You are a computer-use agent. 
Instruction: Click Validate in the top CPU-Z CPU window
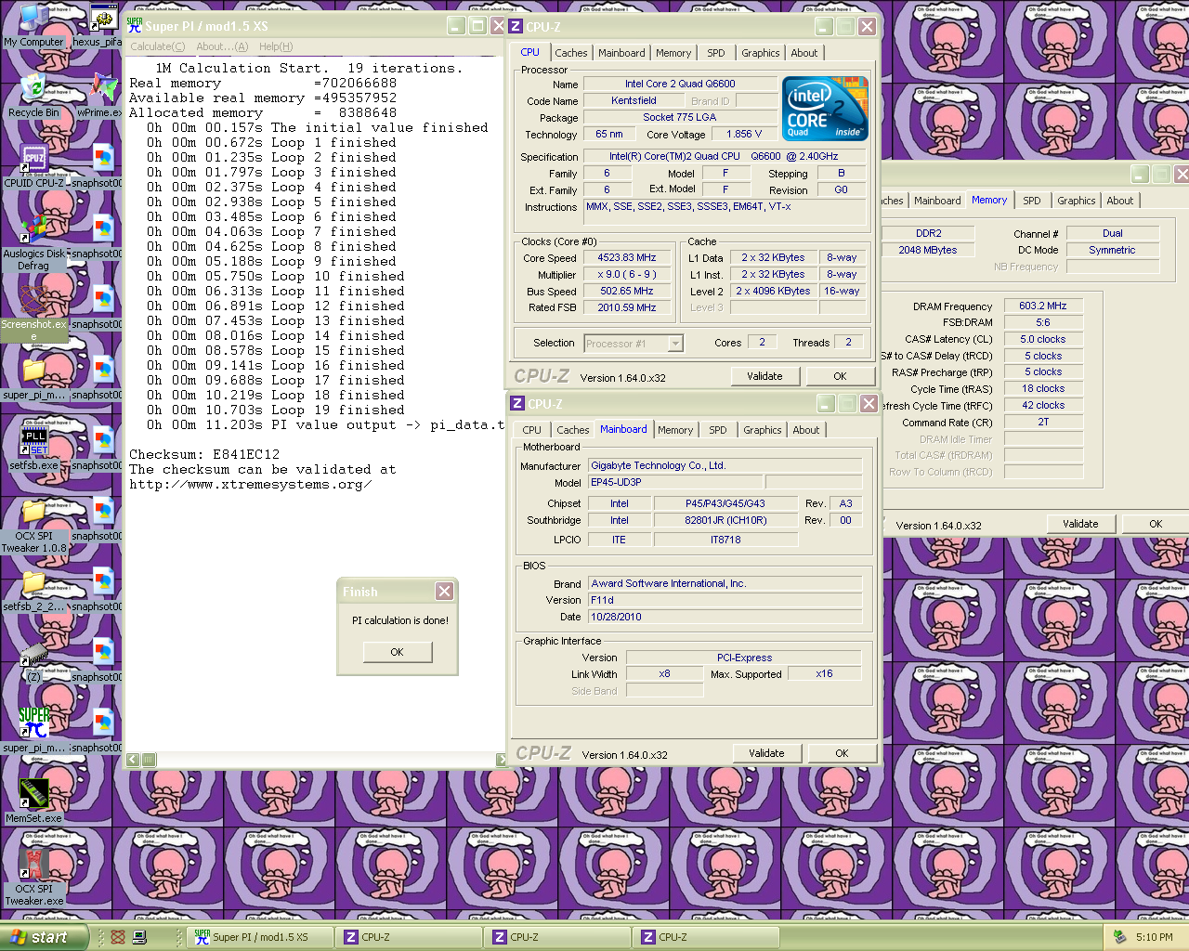[764, 376]
